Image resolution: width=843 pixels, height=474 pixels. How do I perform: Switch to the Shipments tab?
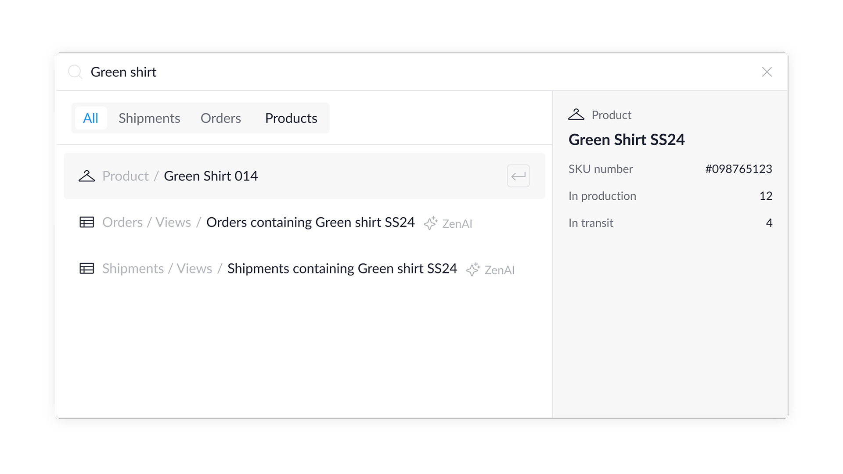[149, 118]
